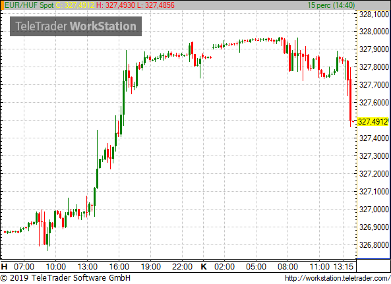The height and width of the screenshot is (284, 391).
Task: Click the 327,0000 price axis label
Action: [x=374, y=210]
